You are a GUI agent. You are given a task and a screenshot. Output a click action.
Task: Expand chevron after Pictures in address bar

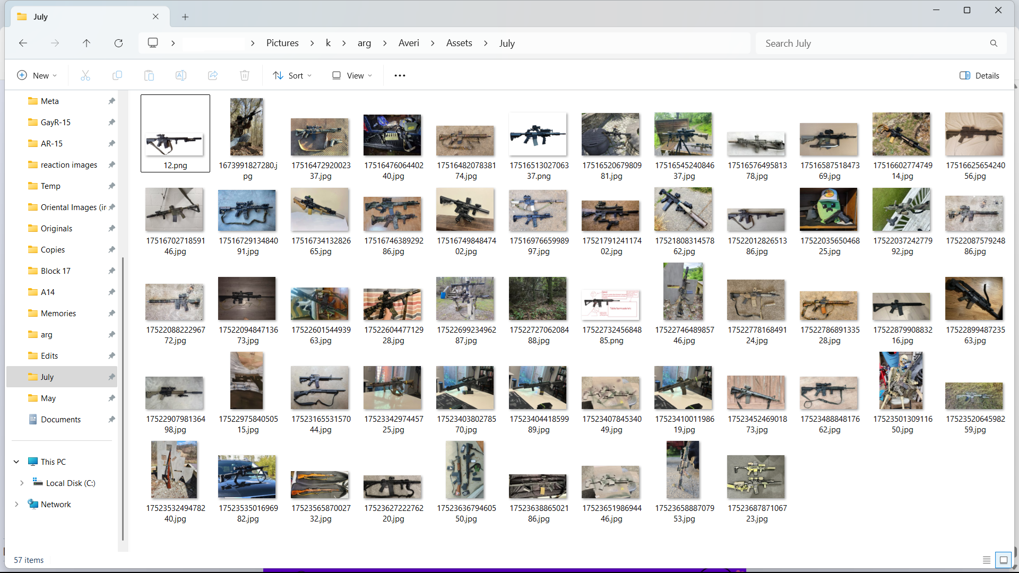coord(312,43)
